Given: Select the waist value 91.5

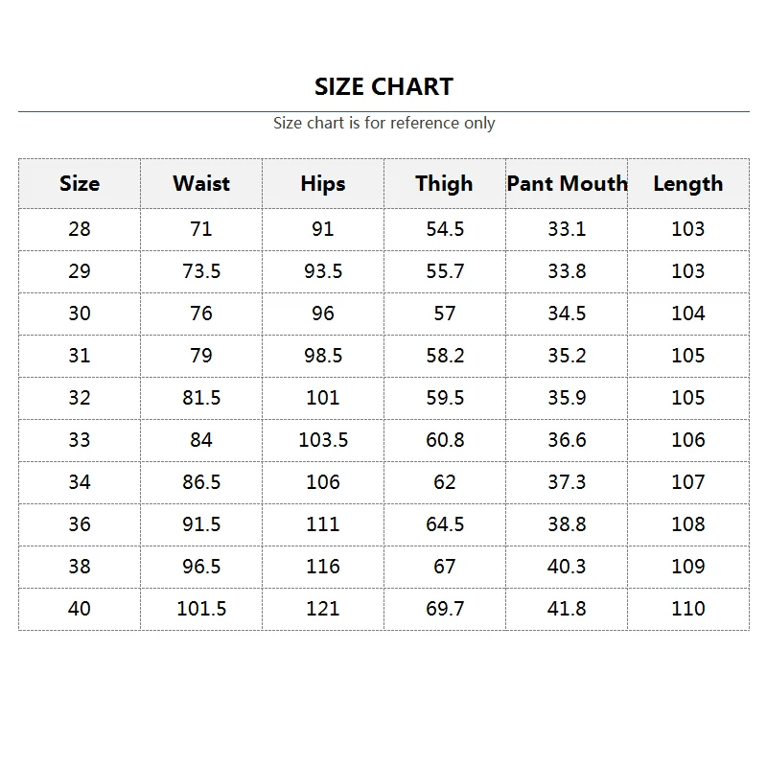Looking at the screenshot, I should coord(201,524).
